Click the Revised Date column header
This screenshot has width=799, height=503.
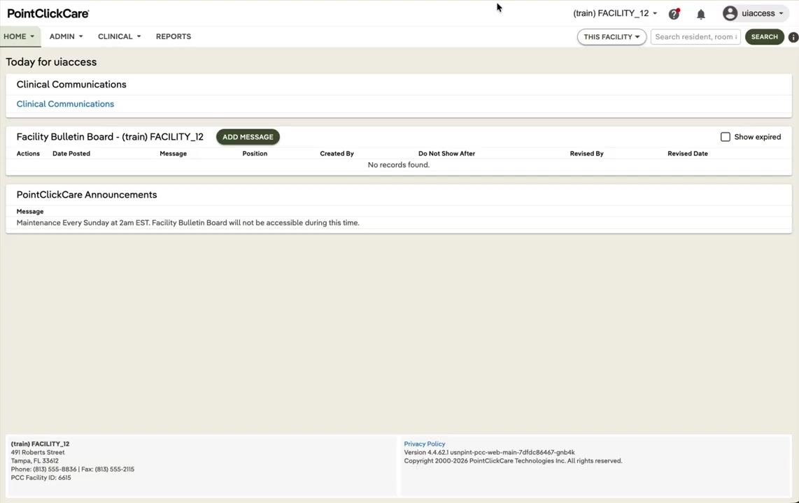[687, 154]
